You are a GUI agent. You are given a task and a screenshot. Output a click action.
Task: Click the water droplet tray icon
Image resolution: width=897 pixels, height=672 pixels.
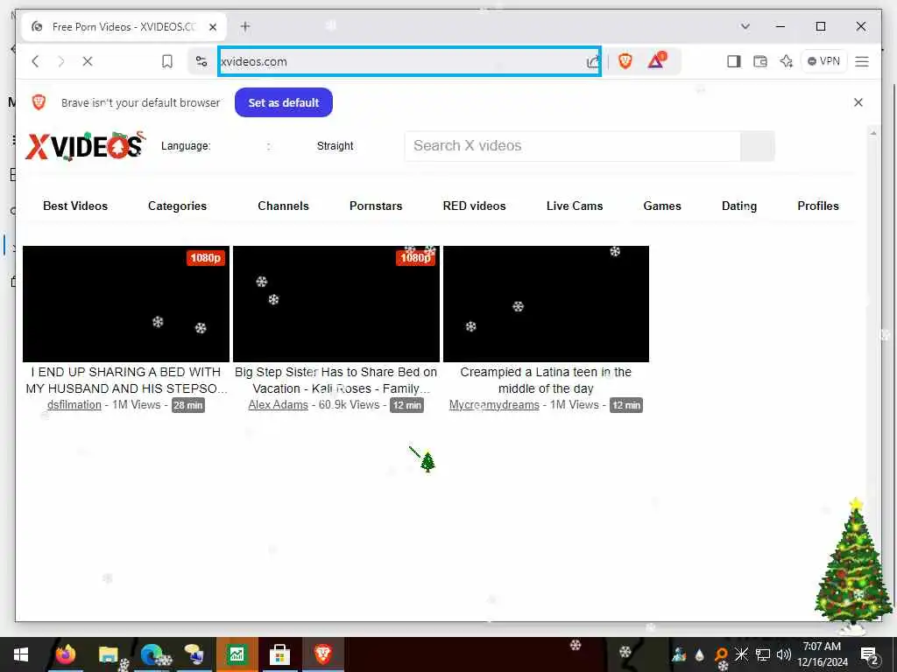click(699, 654)
